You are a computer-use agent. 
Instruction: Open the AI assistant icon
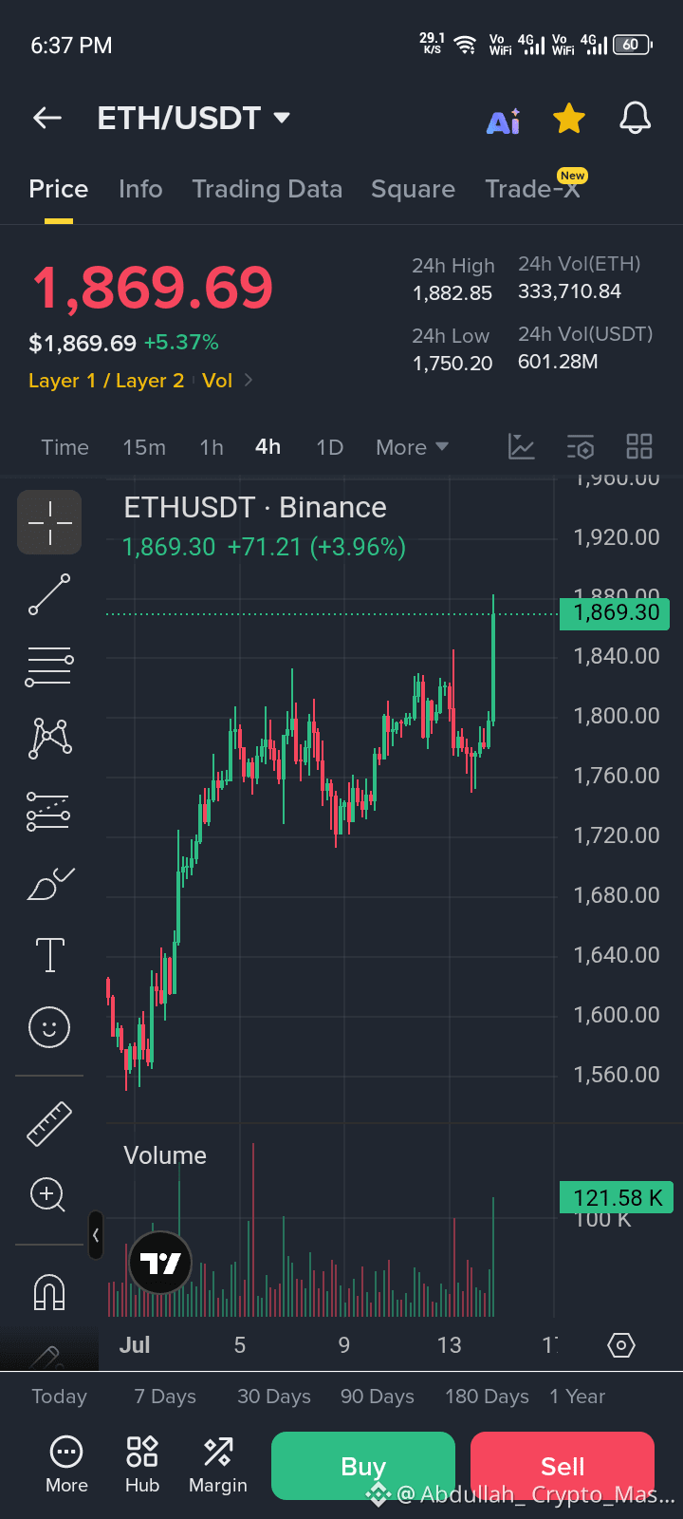pyautogui.click(x=504, y=121)
